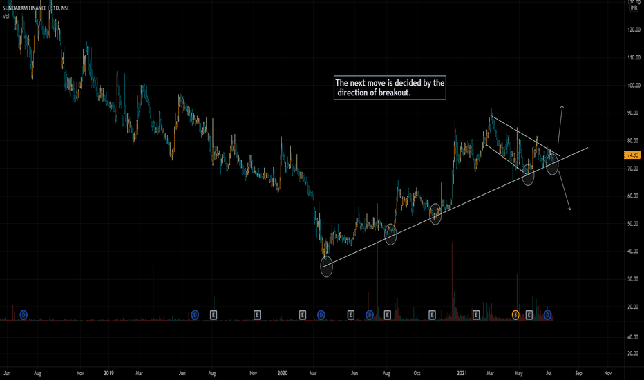Click the dividend D marker from July 2020
The height and width of the screenshot is (380, 644).
pos(370,315)
